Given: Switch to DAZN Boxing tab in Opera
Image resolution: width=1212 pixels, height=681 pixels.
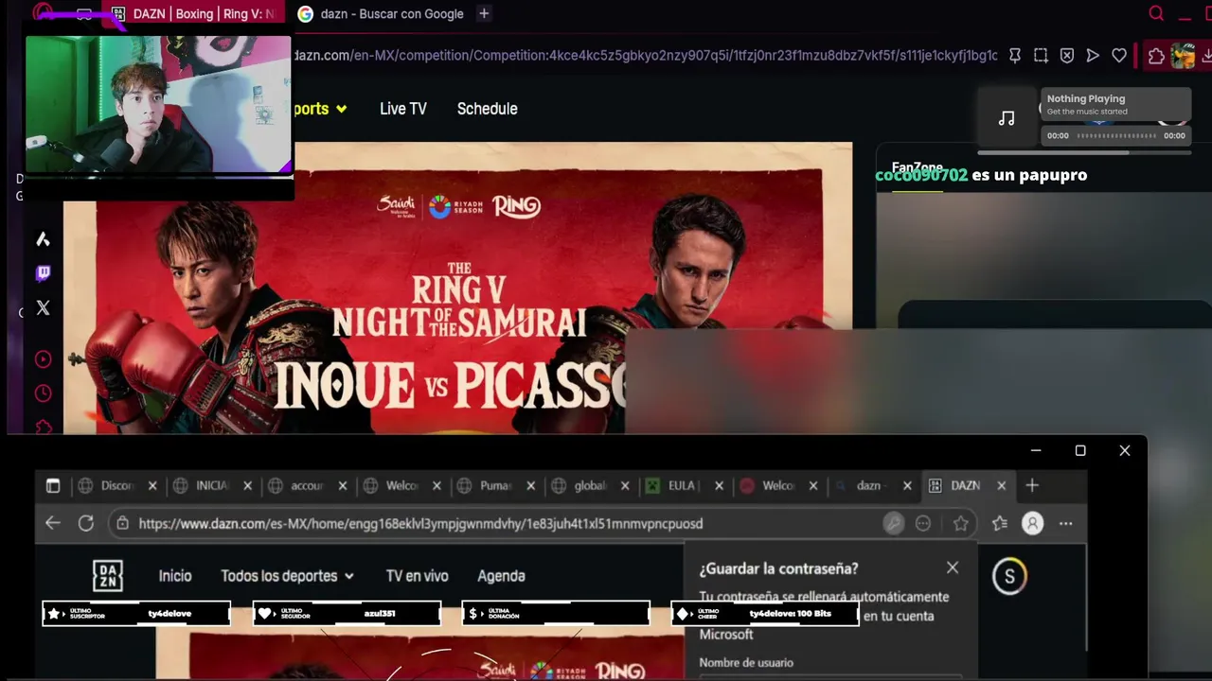Looking at the screenshot, I should click(193, 13).
